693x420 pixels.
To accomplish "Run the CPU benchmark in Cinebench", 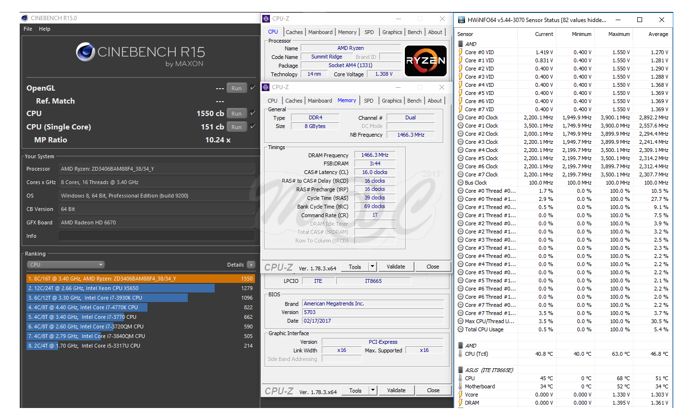I will (x=236, y=114).
